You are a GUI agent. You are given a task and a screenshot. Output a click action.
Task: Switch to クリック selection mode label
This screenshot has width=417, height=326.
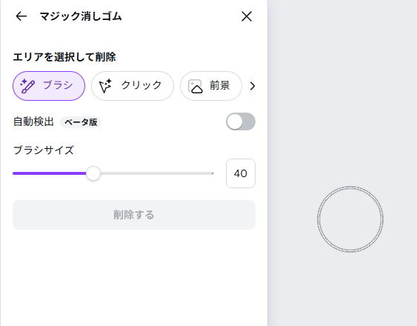[141, 85]
